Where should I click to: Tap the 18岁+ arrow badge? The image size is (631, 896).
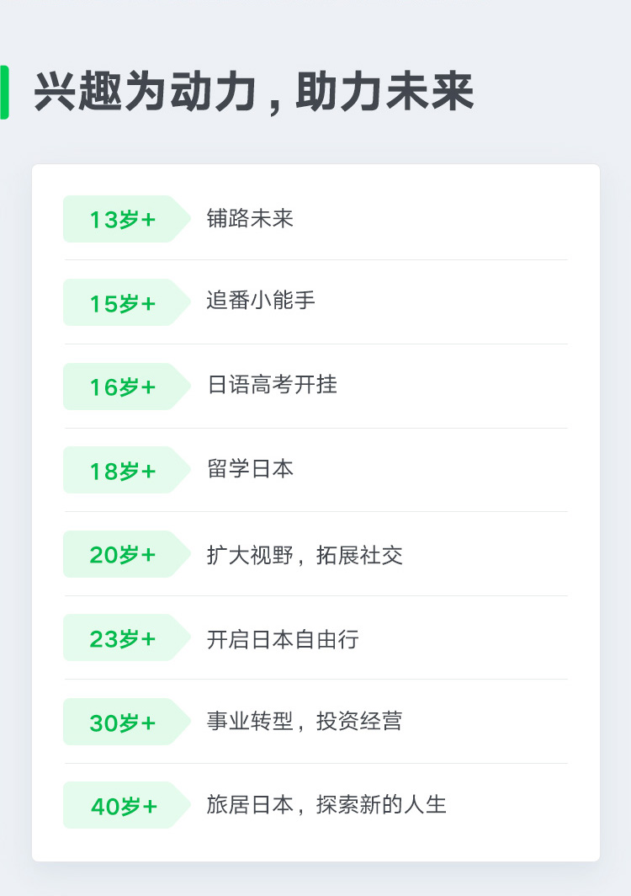(x=126, y=470)
